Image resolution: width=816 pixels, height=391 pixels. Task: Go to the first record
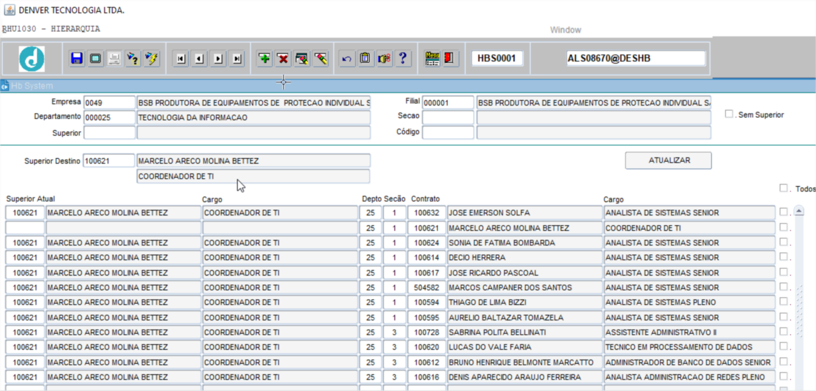coord(181,59)
